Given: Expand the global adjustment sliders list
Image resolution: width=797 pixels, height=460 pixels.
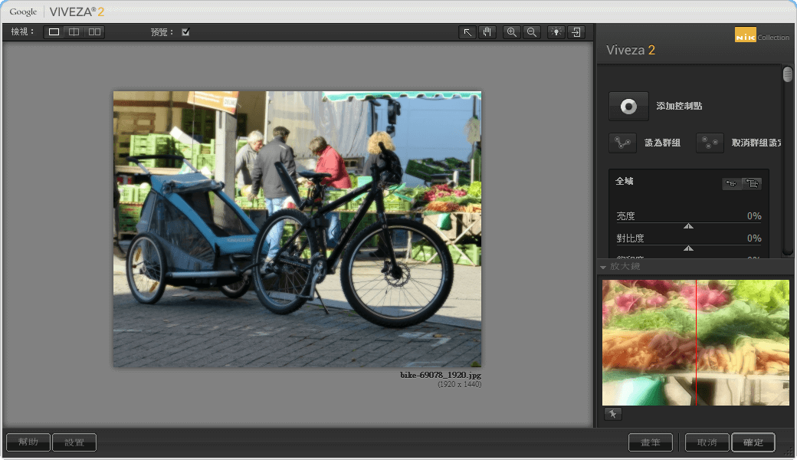Looking at the screenshot, I should (752, 183).
